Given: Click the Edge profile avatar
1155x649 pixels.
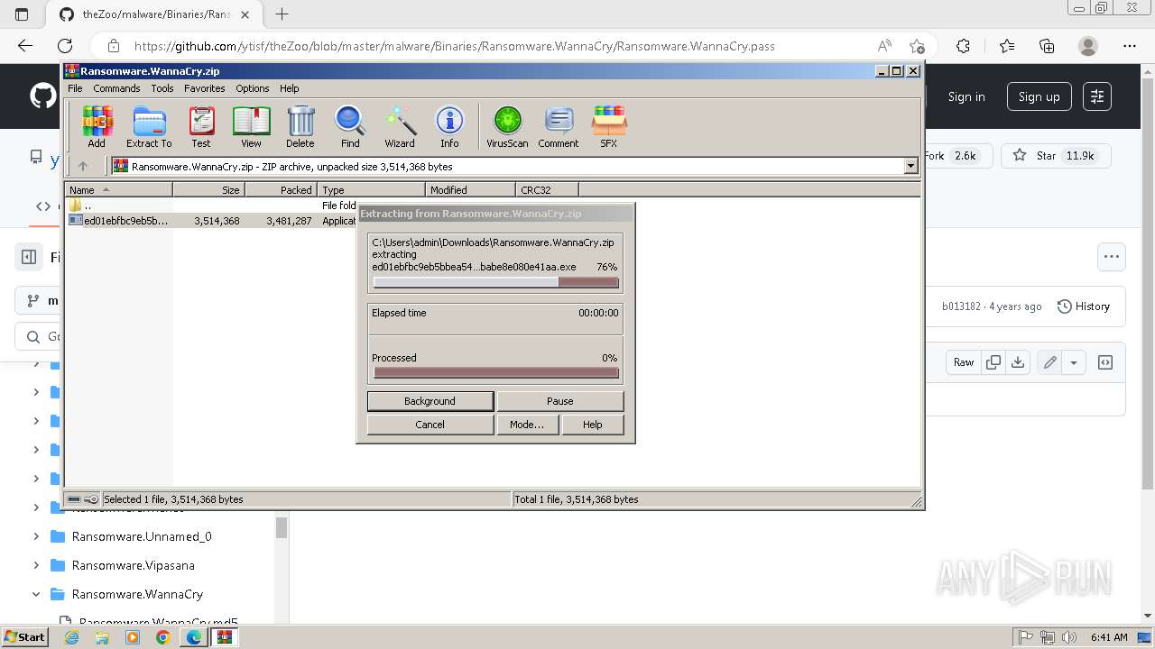Looking at the screenshot, I should click(1088, 46).
